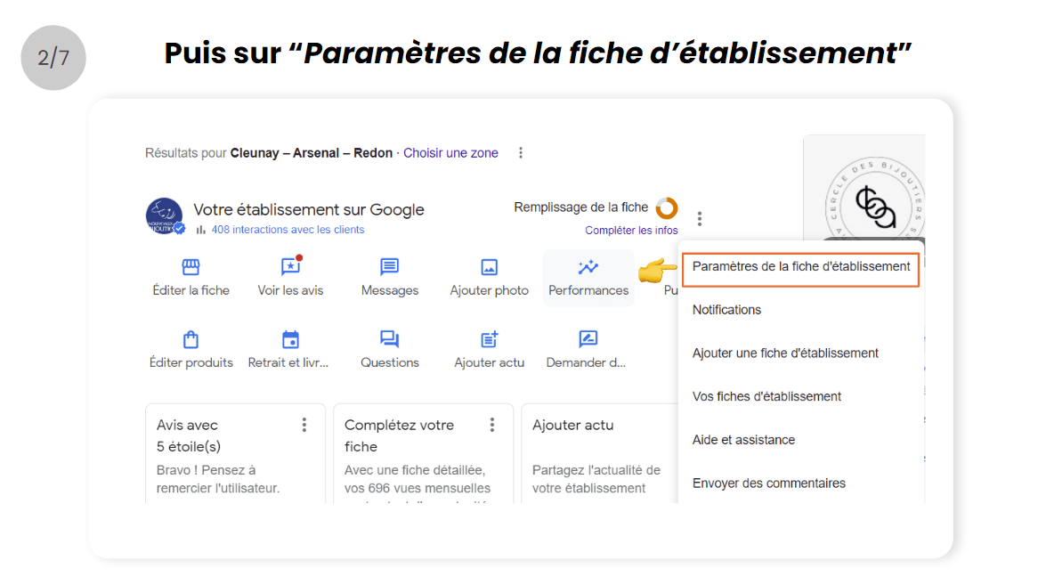
Task: Click the orange profile completion ring
Action: tap(667, 207)
